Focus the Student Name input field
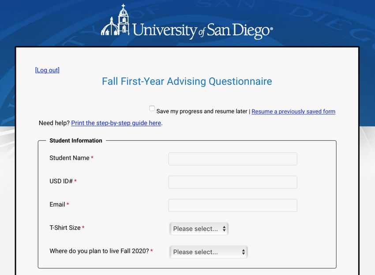The width and height of the screenshot is (375, 275). tap(232, 158)
